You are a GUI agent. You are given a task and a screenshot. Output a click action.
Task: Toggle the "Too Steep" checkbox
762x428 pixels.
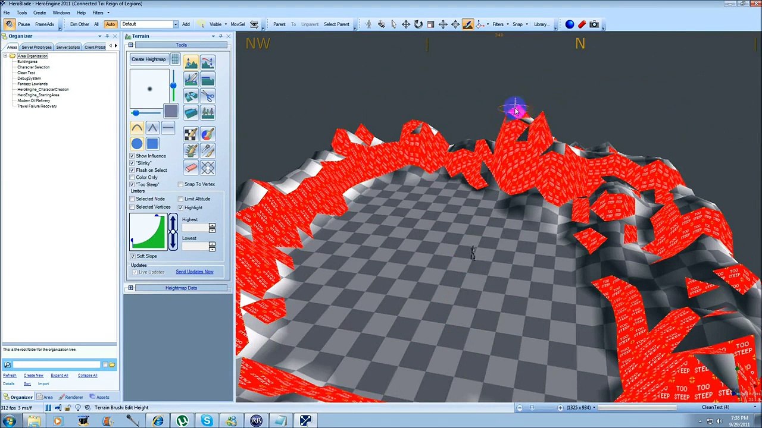point(132,184)
